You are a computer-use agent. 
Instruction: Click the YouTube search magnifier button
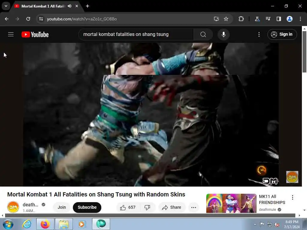[x=203, y=34]
